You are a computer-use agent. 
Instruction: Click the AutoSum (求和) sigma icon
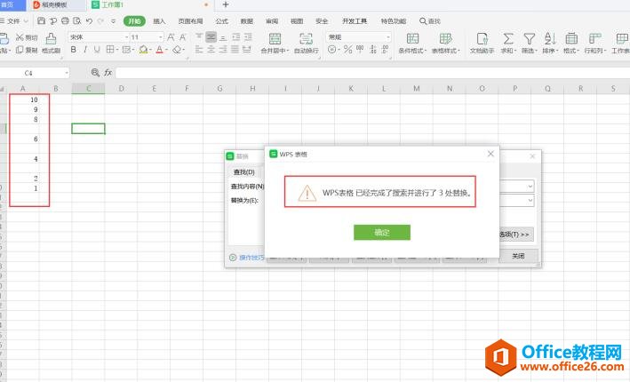(x=508, y=39)
